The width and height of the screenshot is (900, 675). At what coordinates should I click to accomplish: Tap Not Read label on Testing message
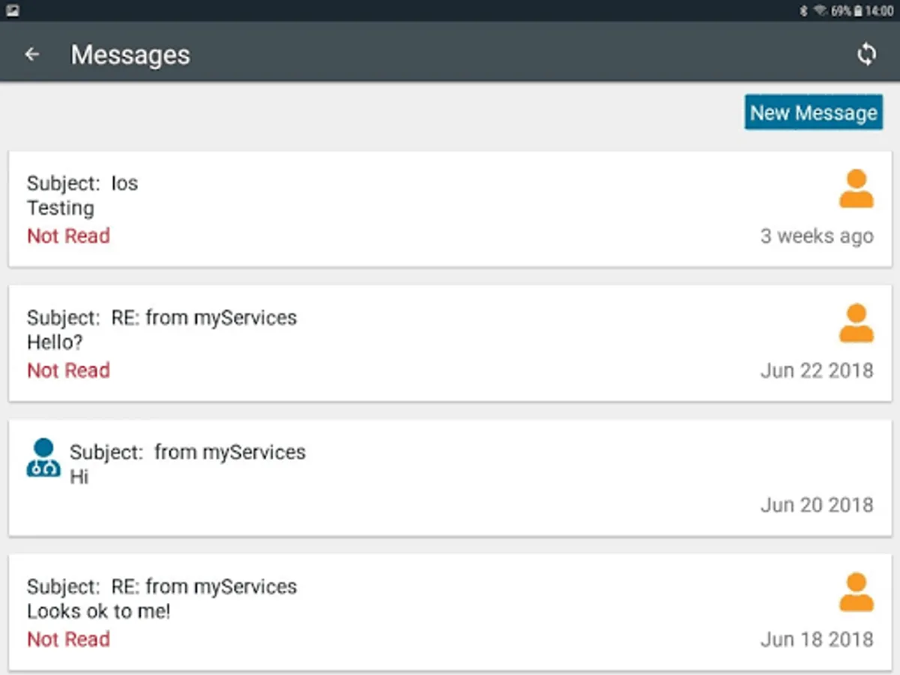[x=68, y=236]
